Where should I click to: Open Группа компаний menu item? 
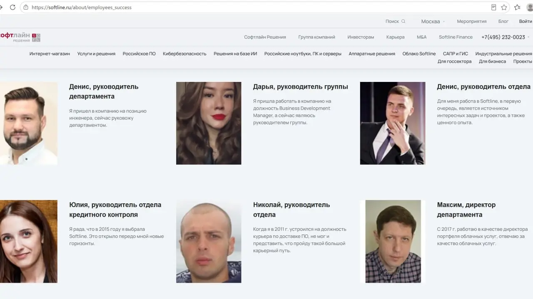[x=316, y=37]
